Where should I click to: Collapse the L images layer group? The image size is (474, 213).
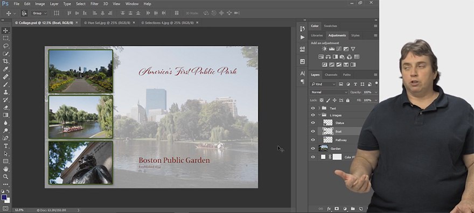(x=319, y=115)
